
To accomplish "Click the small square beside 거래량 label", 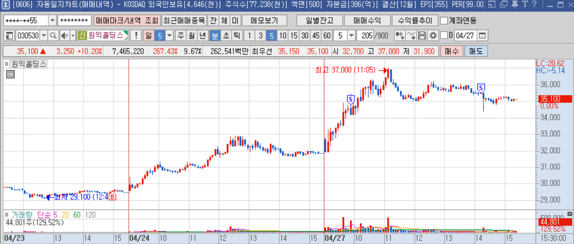I will 7,214.
